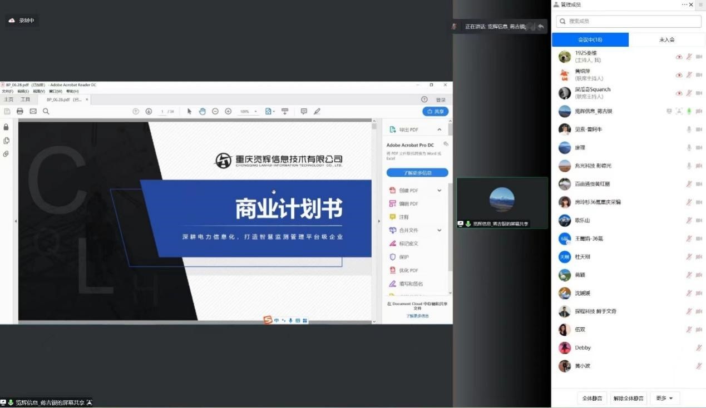706x408 pixels.
Task: Choose the hand pan tool
Action: pyautogui.click(x=202, y=111)
